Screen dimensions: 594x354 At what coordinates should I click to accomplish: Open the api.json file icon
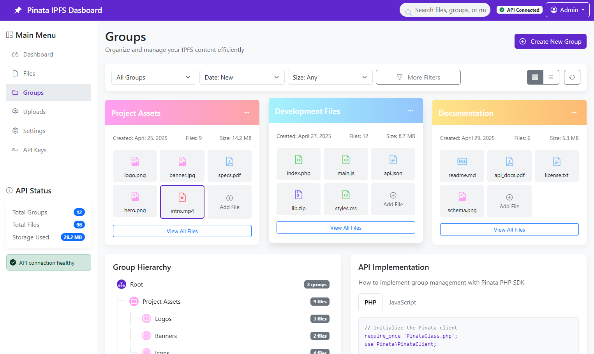pos(393,159)
